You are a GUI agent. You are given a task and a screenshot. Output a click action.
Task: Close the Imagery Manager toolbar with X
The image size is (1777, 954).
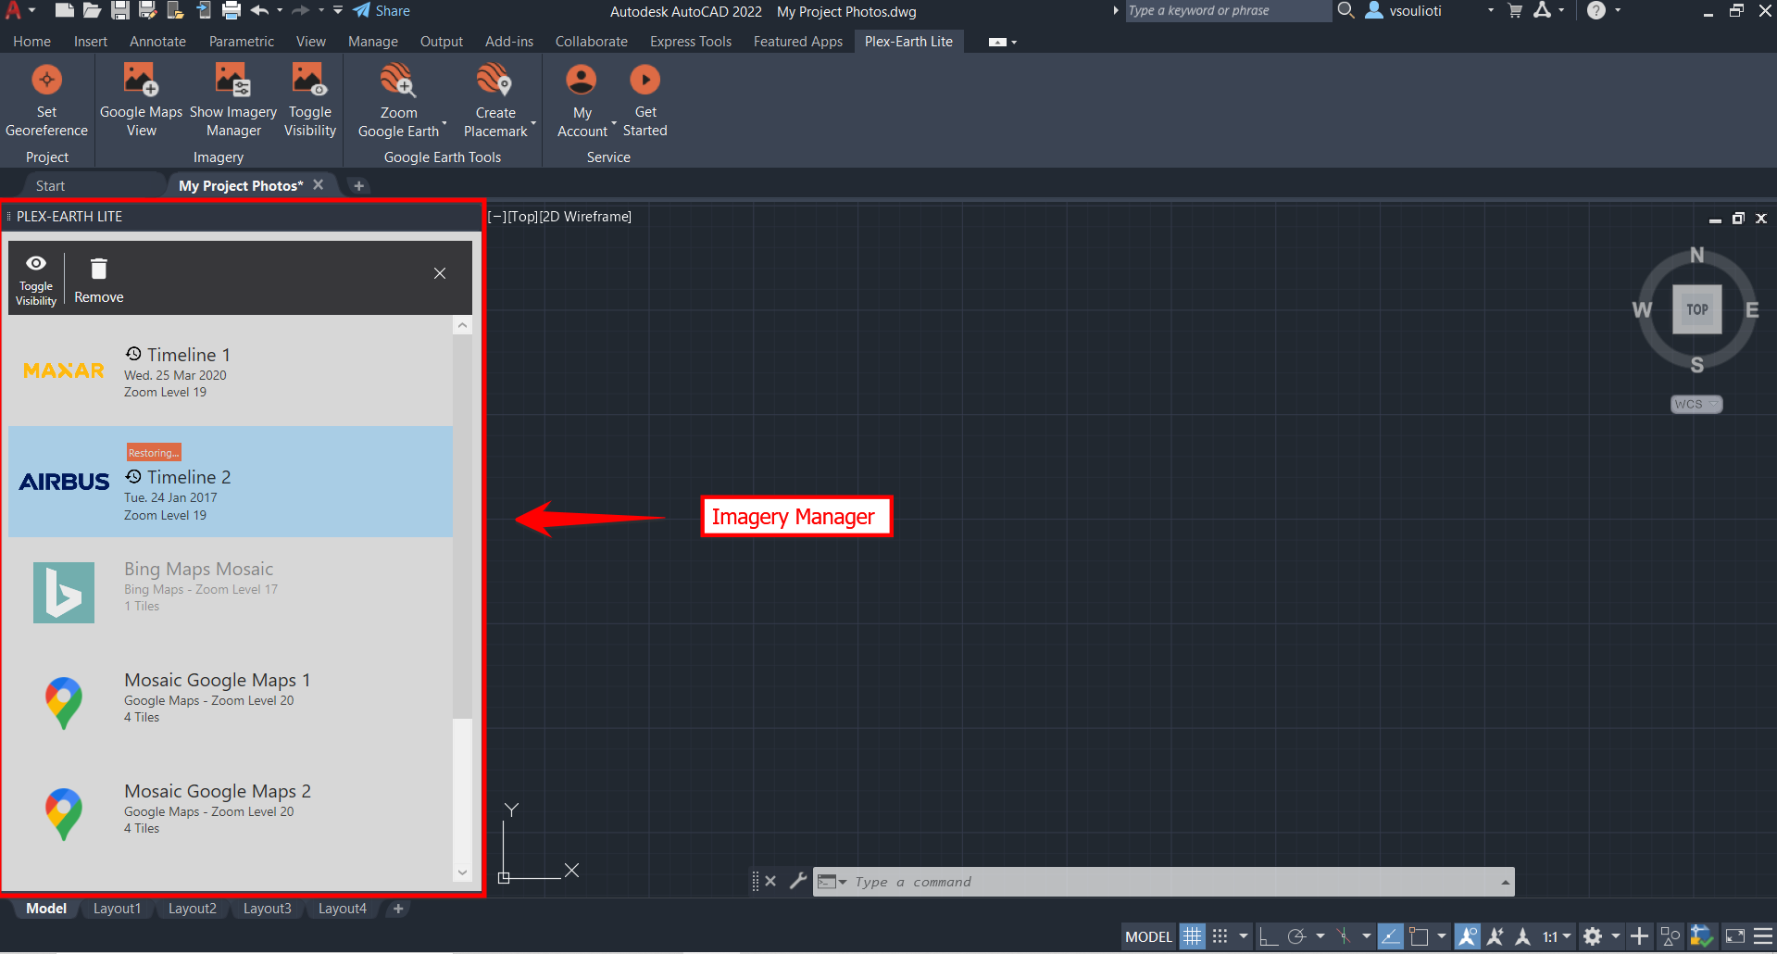pyautogui.click(x=440, y=273)
